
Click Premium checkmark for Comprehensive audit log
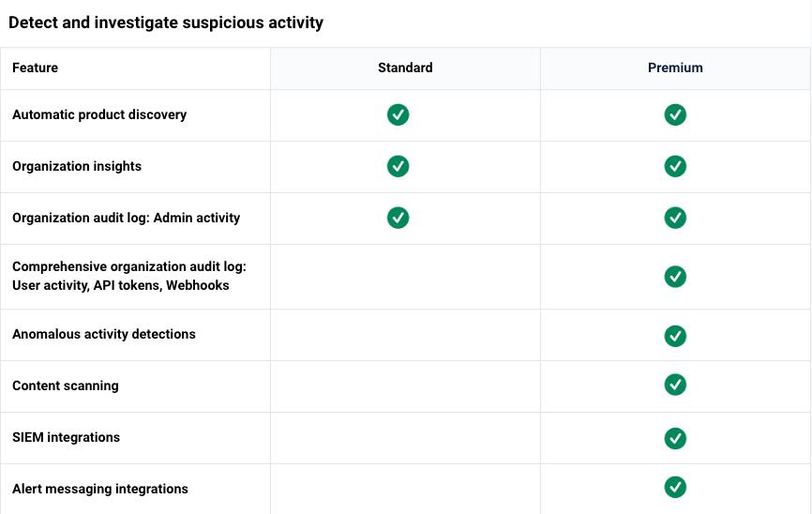click(x=675, y=277)
